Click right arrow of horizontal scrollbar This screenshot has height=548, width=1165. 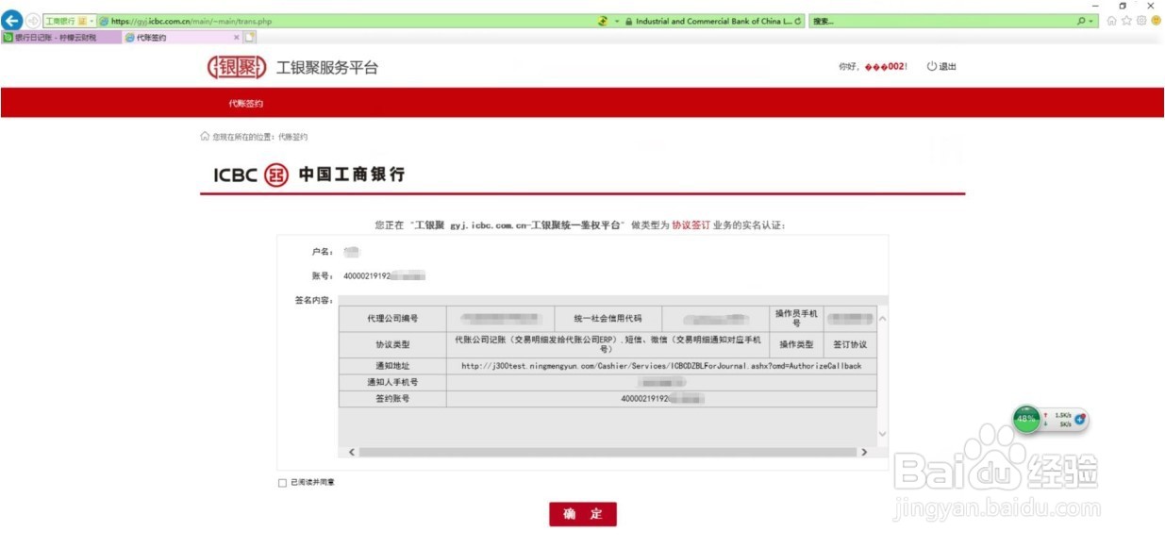pyautogui.click(x=863, y=453)
